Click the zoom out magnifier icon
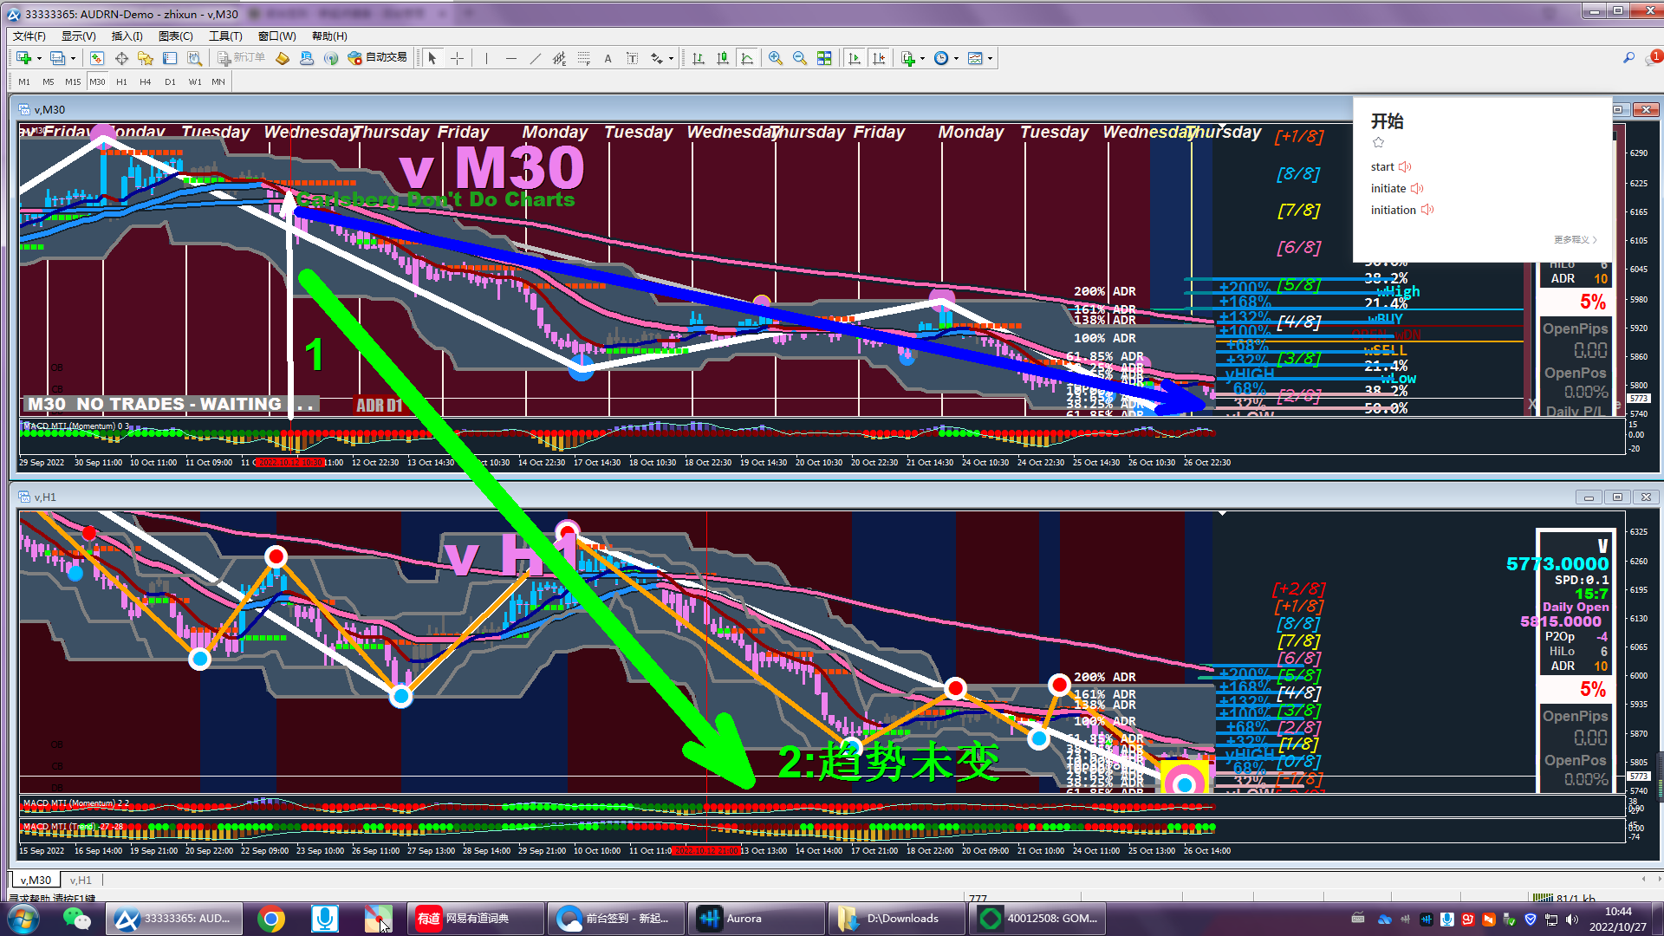 799,58
